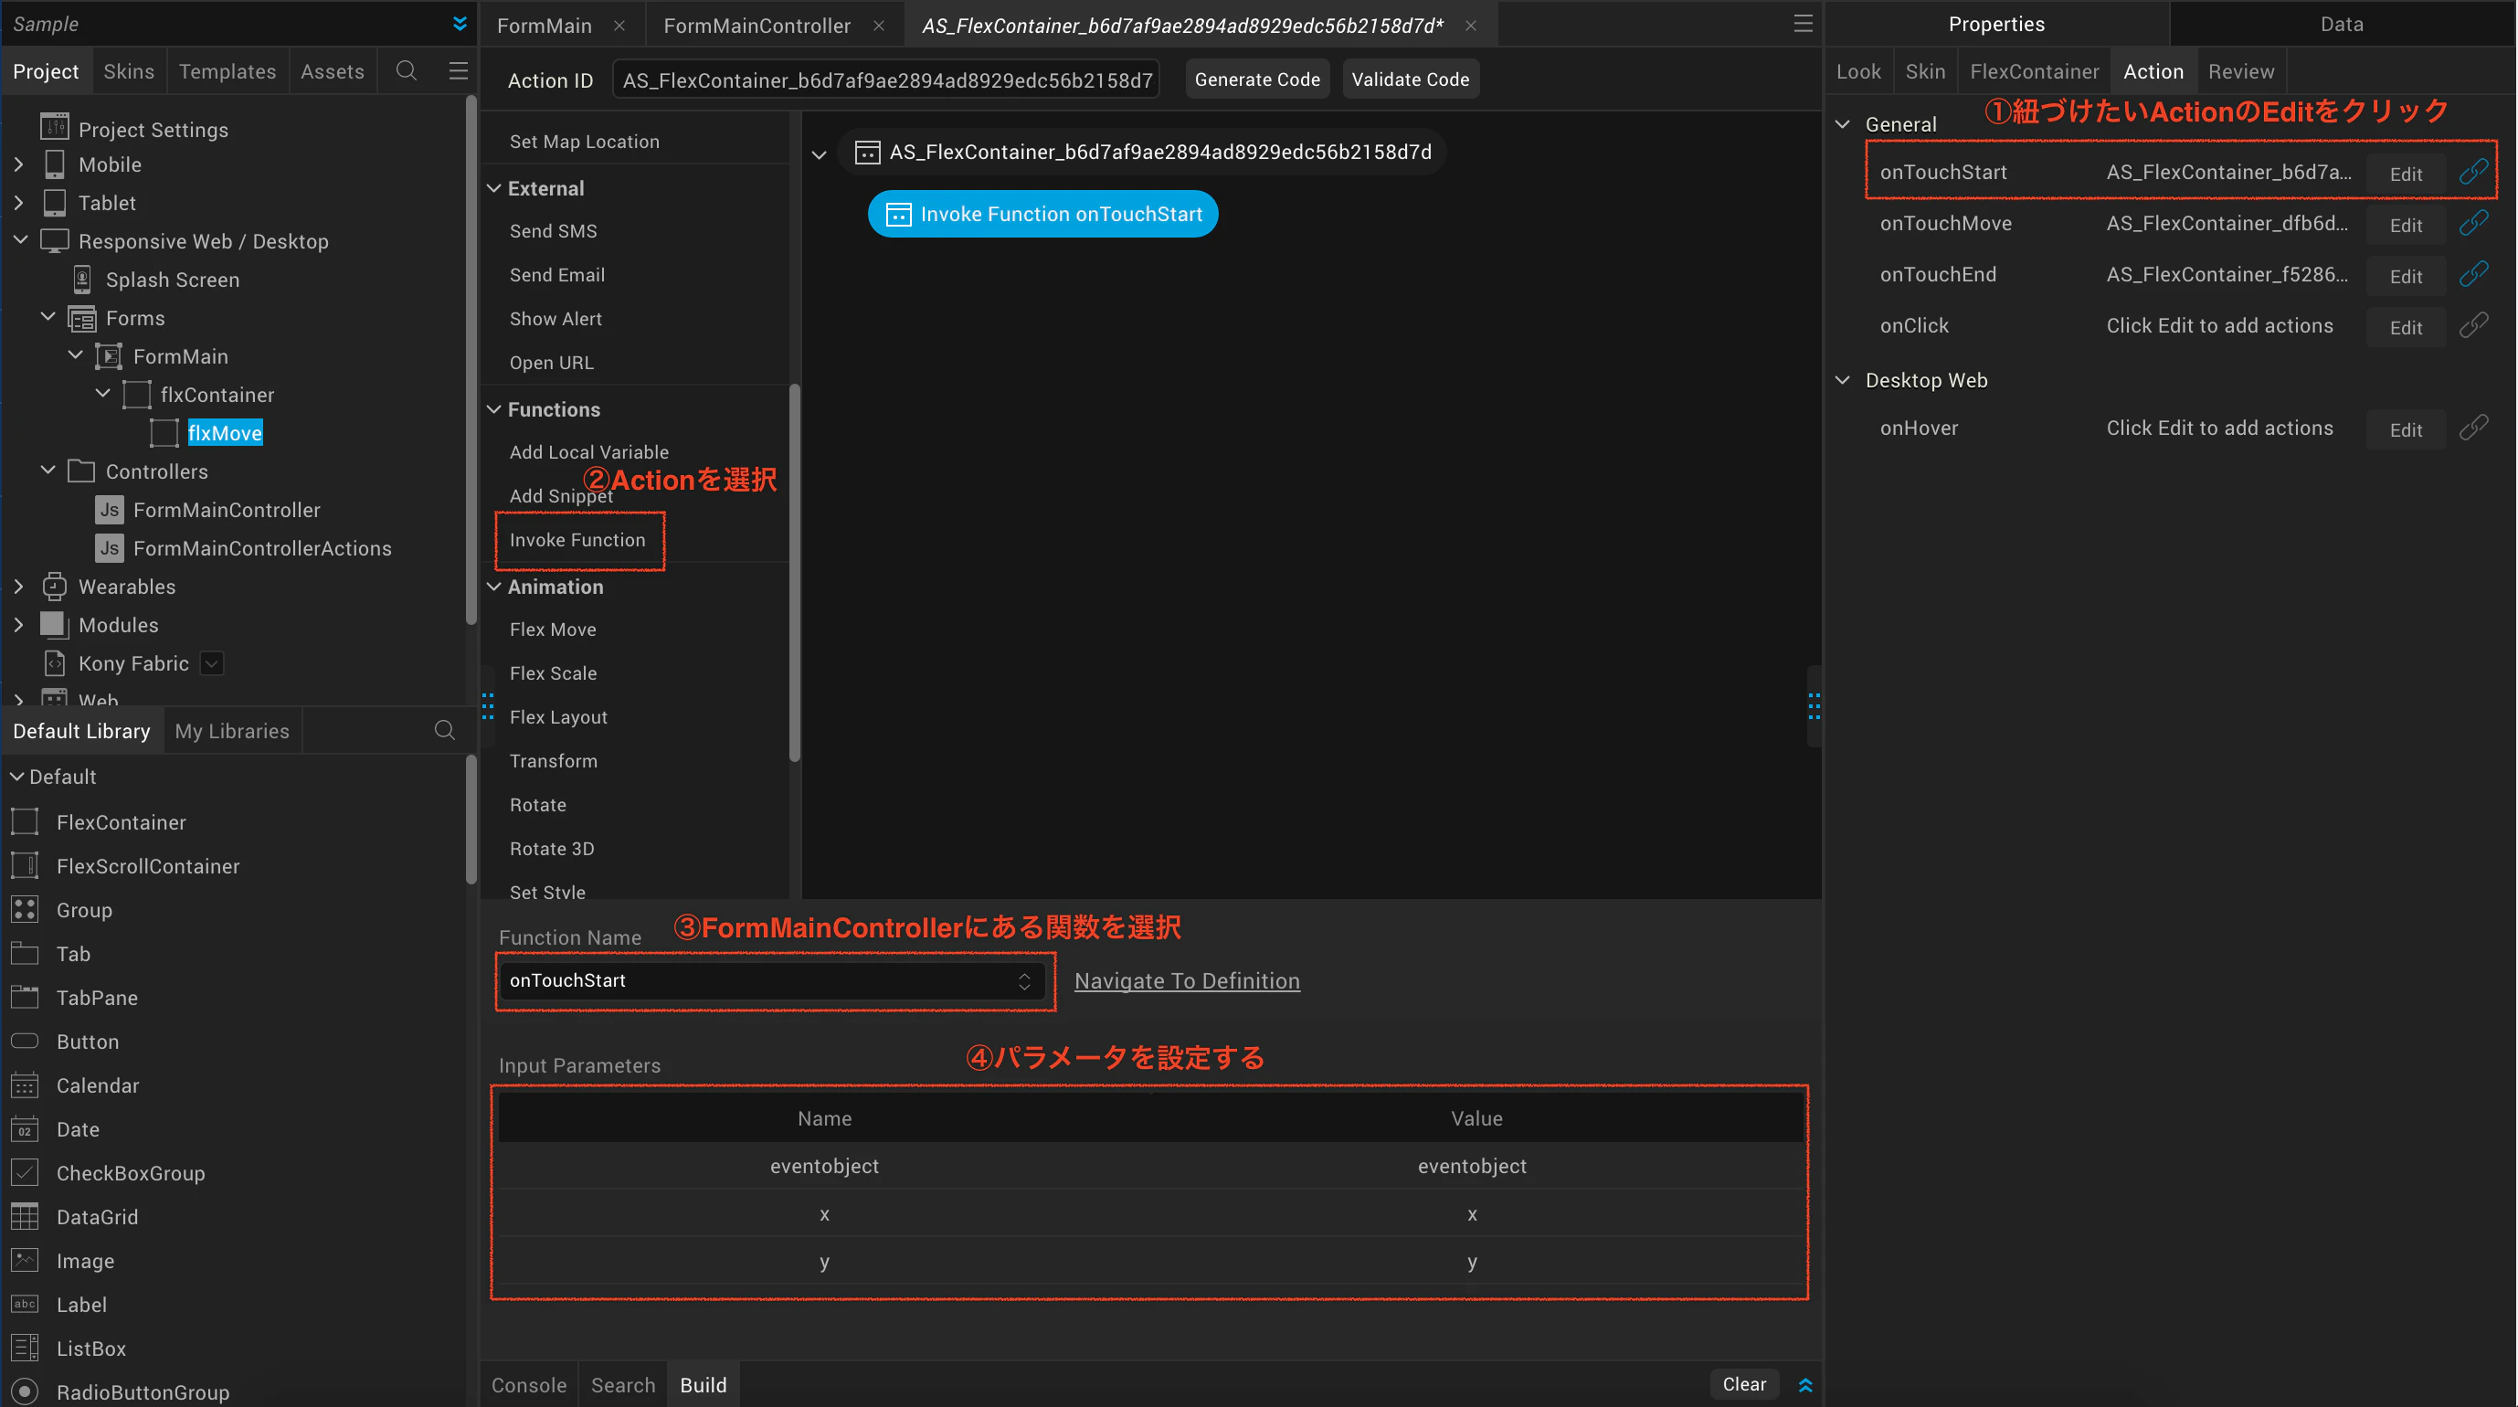Click the Action ID input field
The height and width of the screenshot is (1407, 2518).
click(885, 80)
